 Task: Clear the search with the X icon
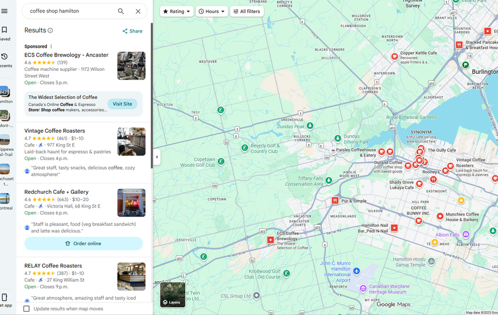tap(138, 11)
